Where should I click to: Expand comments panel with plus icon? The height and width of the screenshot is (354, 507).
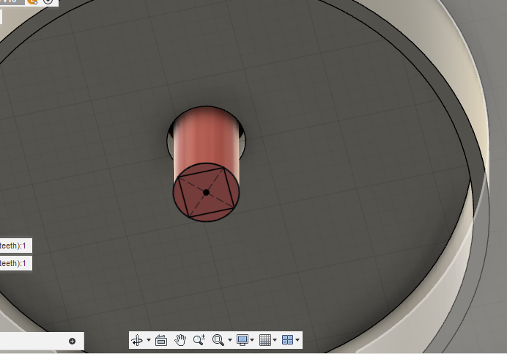click(x=72, y=341)
